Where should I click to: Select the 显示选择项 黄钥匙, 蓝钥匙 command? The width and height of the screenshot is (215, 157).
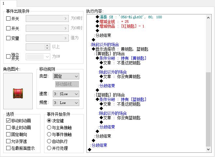120,49
